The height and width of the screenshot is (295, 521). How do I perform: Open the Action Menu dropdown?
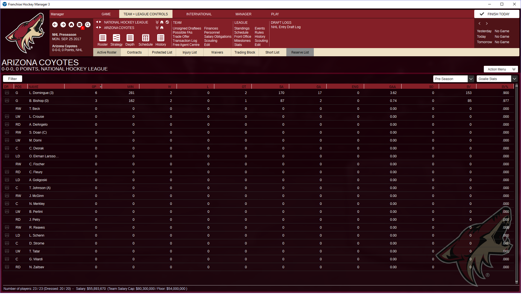coord(501,69)
